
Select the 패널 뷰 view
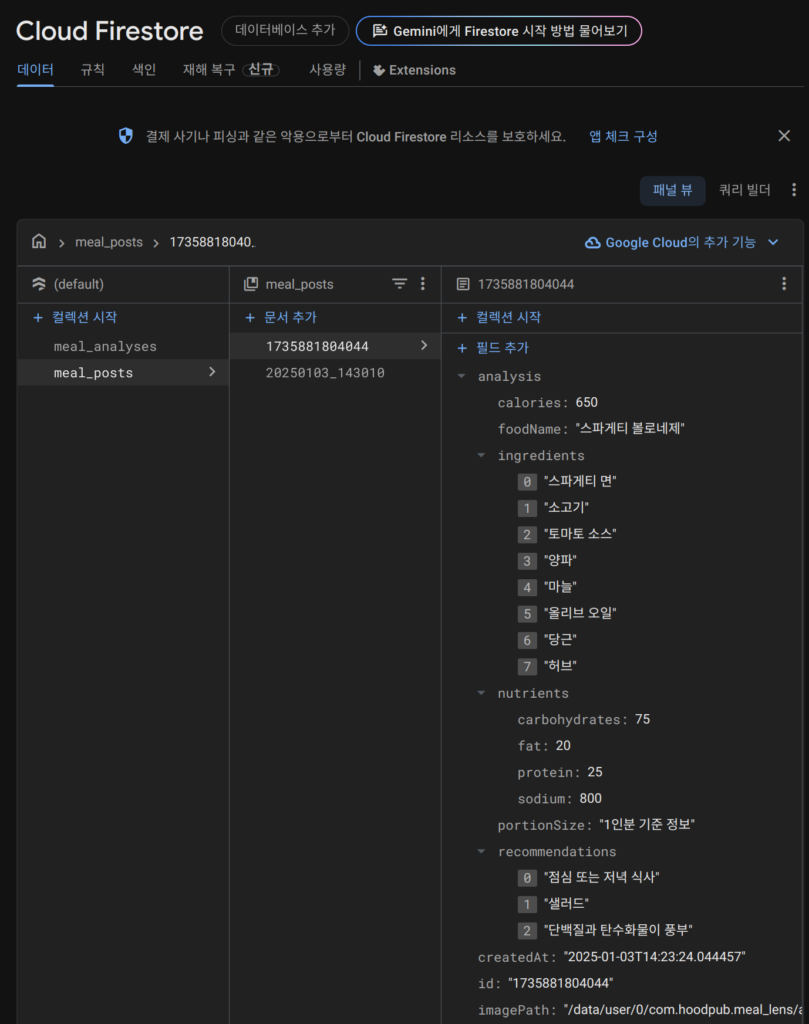(672, 190)
